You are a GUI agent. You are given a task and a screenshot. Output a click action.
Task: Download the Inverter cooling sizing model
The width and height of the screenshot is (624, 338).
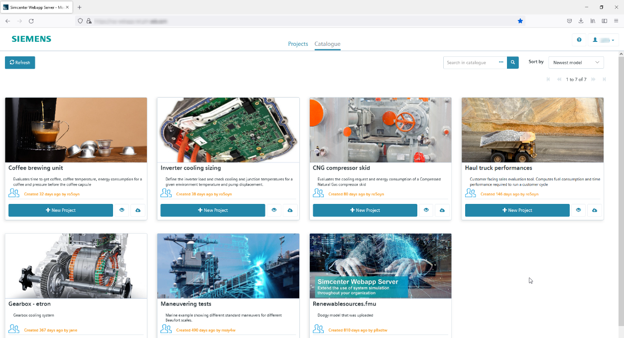tap(290, 210)
